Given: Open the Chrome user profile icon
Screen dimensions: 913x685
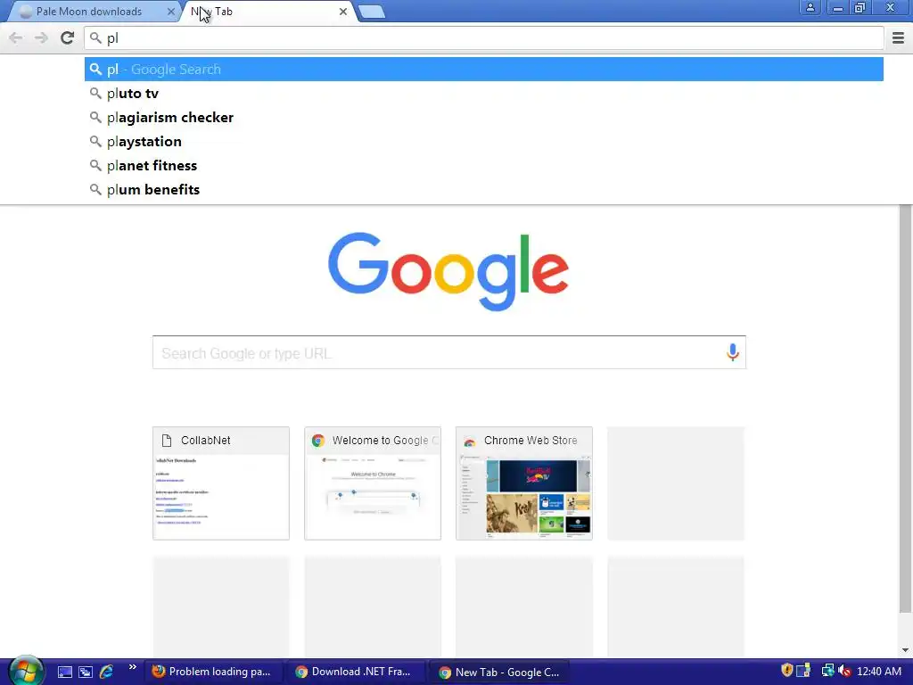Looking at the screenshot, I should point(810,7).
